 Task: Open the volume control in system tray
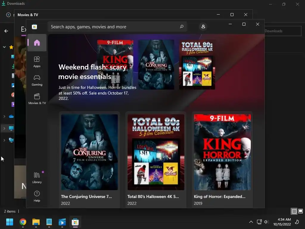(266, 222)
